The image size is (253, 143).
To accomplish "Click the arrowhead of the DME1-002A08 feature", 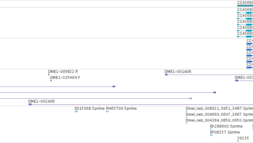I will click(x=30, y=104).
